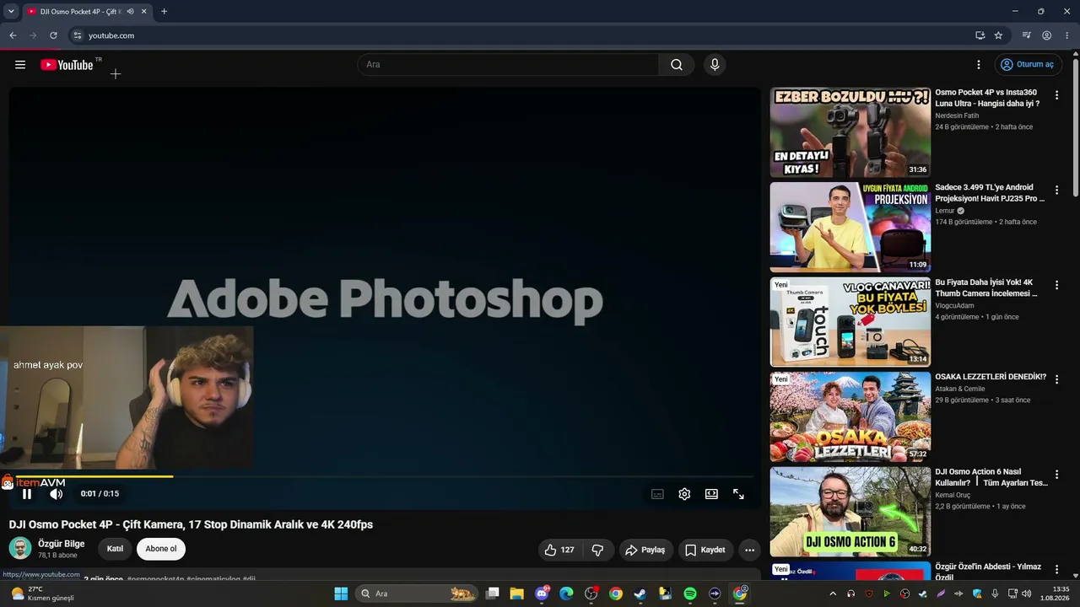
Task: Open the Chrome profile icon
Action: tap(1046, 35)
